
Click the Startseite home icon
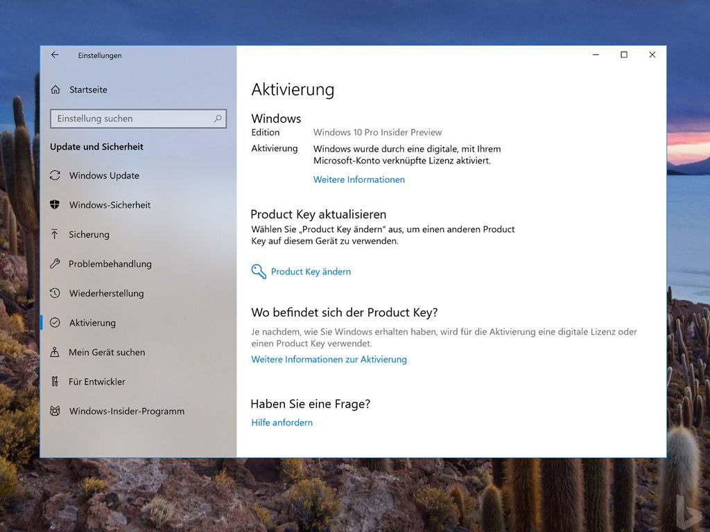[55, 89]
